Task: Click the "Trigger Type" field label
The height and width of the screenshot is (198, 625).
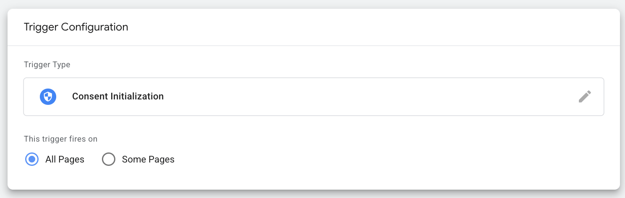Action: pyautogui.click(x=47, y=65)
